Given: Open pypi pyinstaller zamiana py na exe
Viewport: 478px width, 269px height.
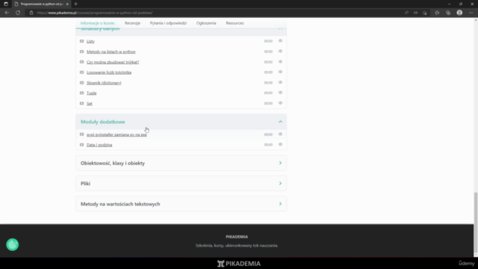Looking at the screenshot, I should click(117, 134).
